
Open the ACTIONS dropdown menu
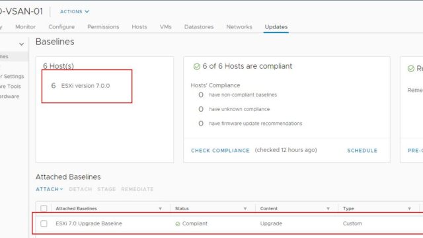(75, 12)
